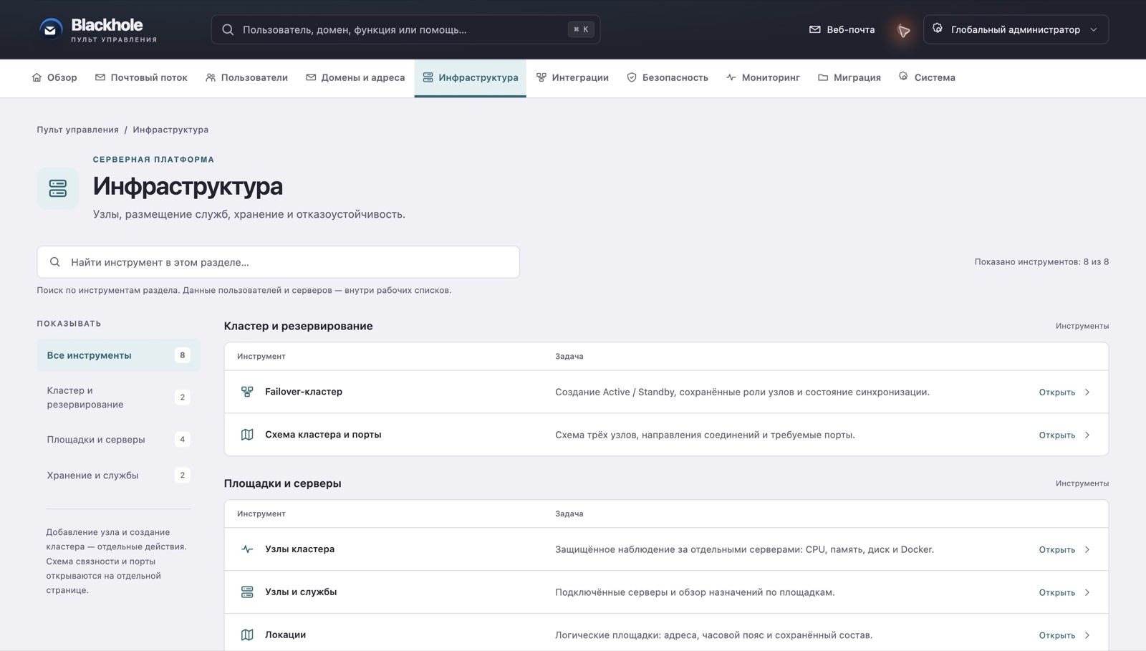Viewport: 1146px width, 651px height.
Task: Filter by Кластер и резервирование in sidebar
Action: click(x=118, y=397)
